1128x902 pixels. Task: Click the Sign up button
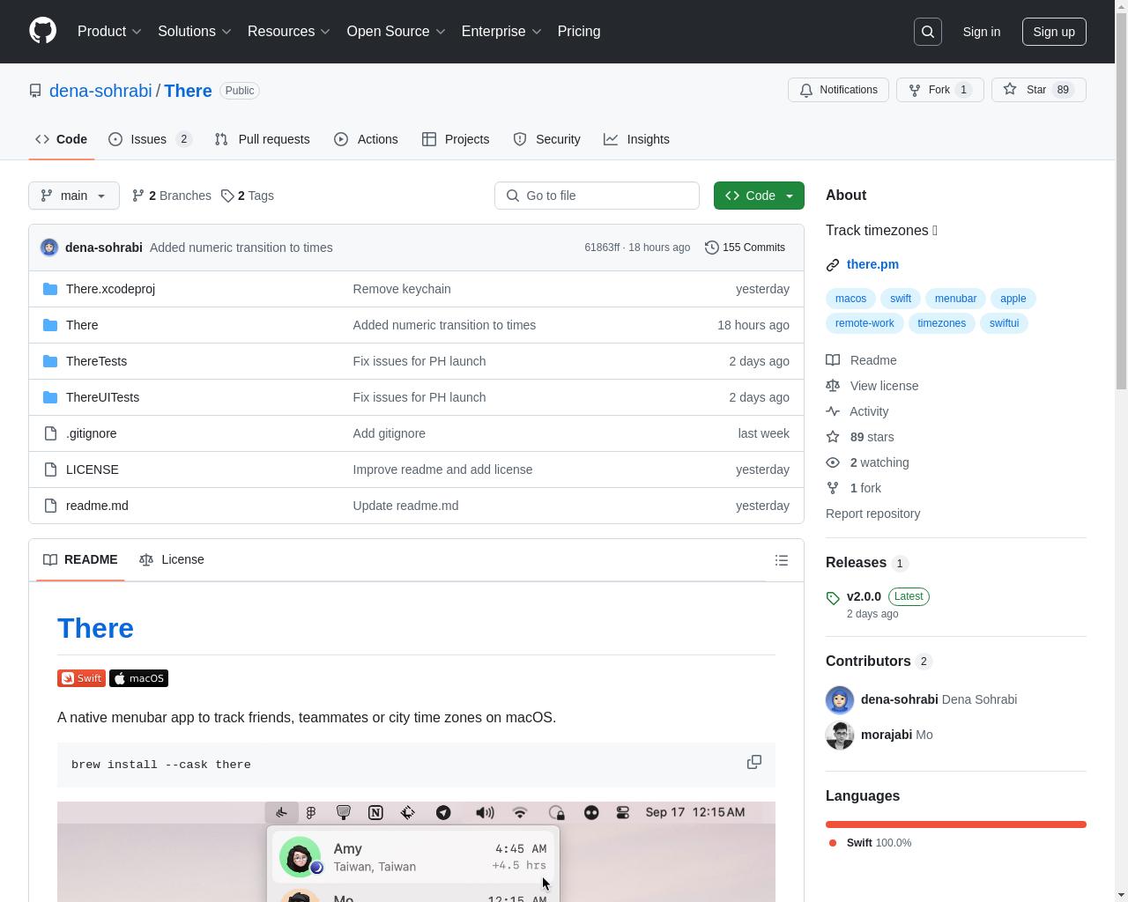[x=1054, y=32]
